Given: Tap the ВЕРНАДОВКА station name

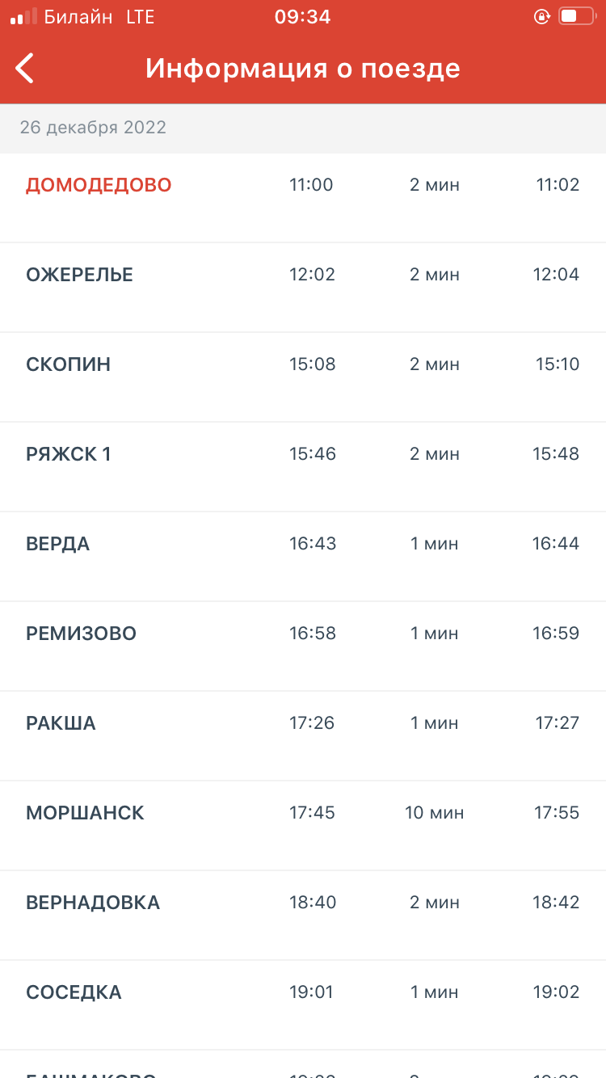Looking at the screenshot, I should [x=93, y=903].
